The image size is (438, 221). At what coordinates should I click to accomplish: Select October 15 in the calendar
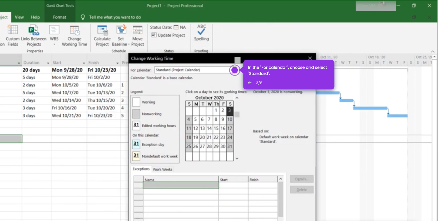coord(216,128)
